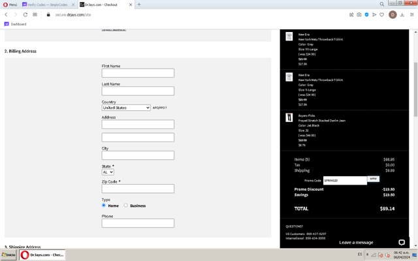Open a new browser tab
The height and width of the screenshot is (261, 418).
tap(139, 5)
